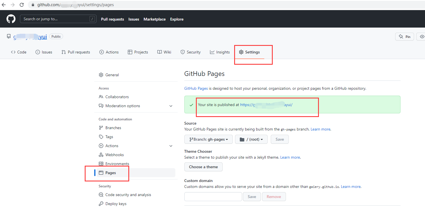Open the Security tab
This screenshot has width=425, height=209.
point(191,52)
